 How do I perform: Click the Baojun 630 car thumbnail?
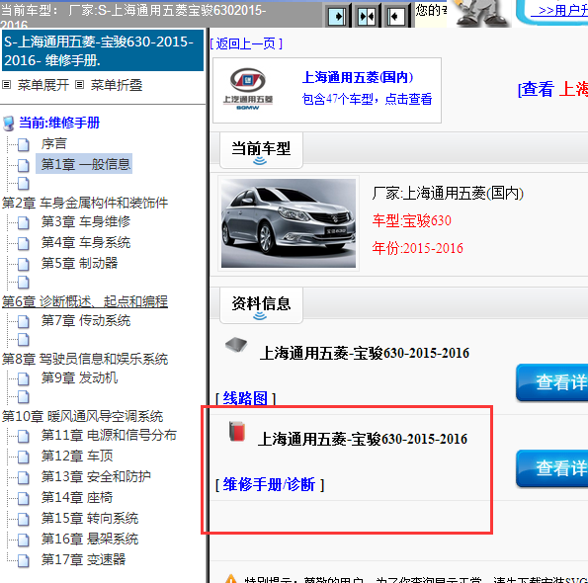(x=289, y=223)
